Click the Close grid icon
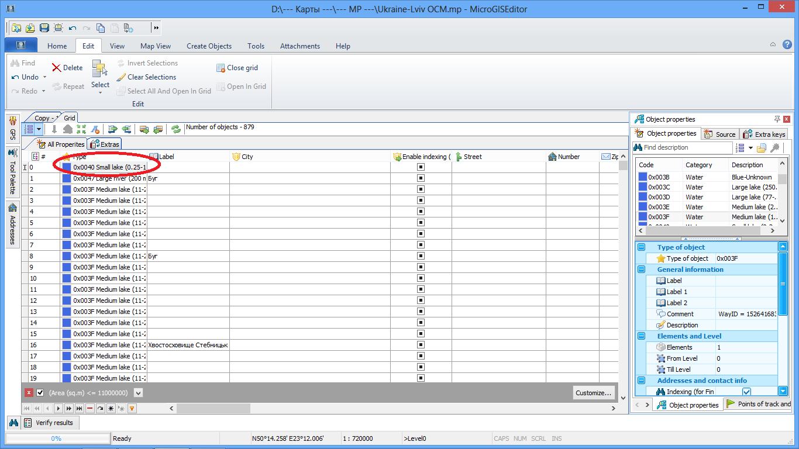The width and height of the screenshot is (799, 449). click(221, 68)
